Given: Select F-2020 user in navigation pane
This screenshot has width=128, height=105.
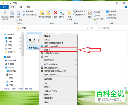Looking at the screenshot, I should coord(9,64).
